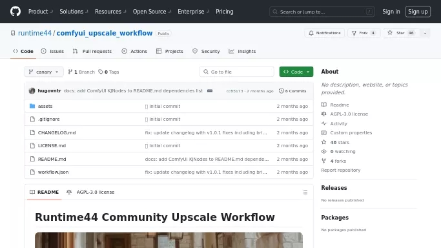Open the README.md docs commit message
This screenshot has width=441, height=248.
pyautogui.click(x=207, y=159)
